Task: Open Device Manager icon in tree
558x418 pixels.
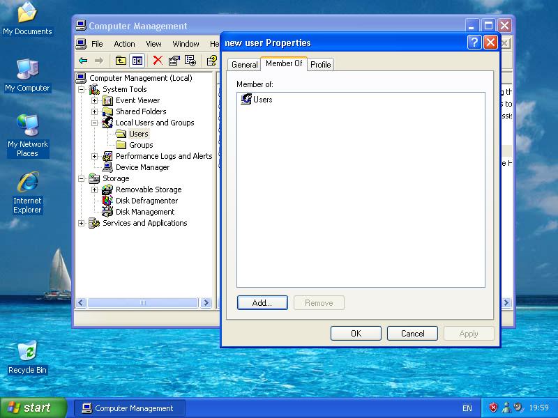Action: coord(107,167)
